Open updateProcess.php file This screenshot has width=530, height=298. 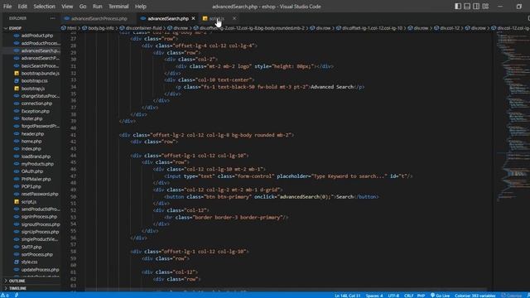pos(40,270)
